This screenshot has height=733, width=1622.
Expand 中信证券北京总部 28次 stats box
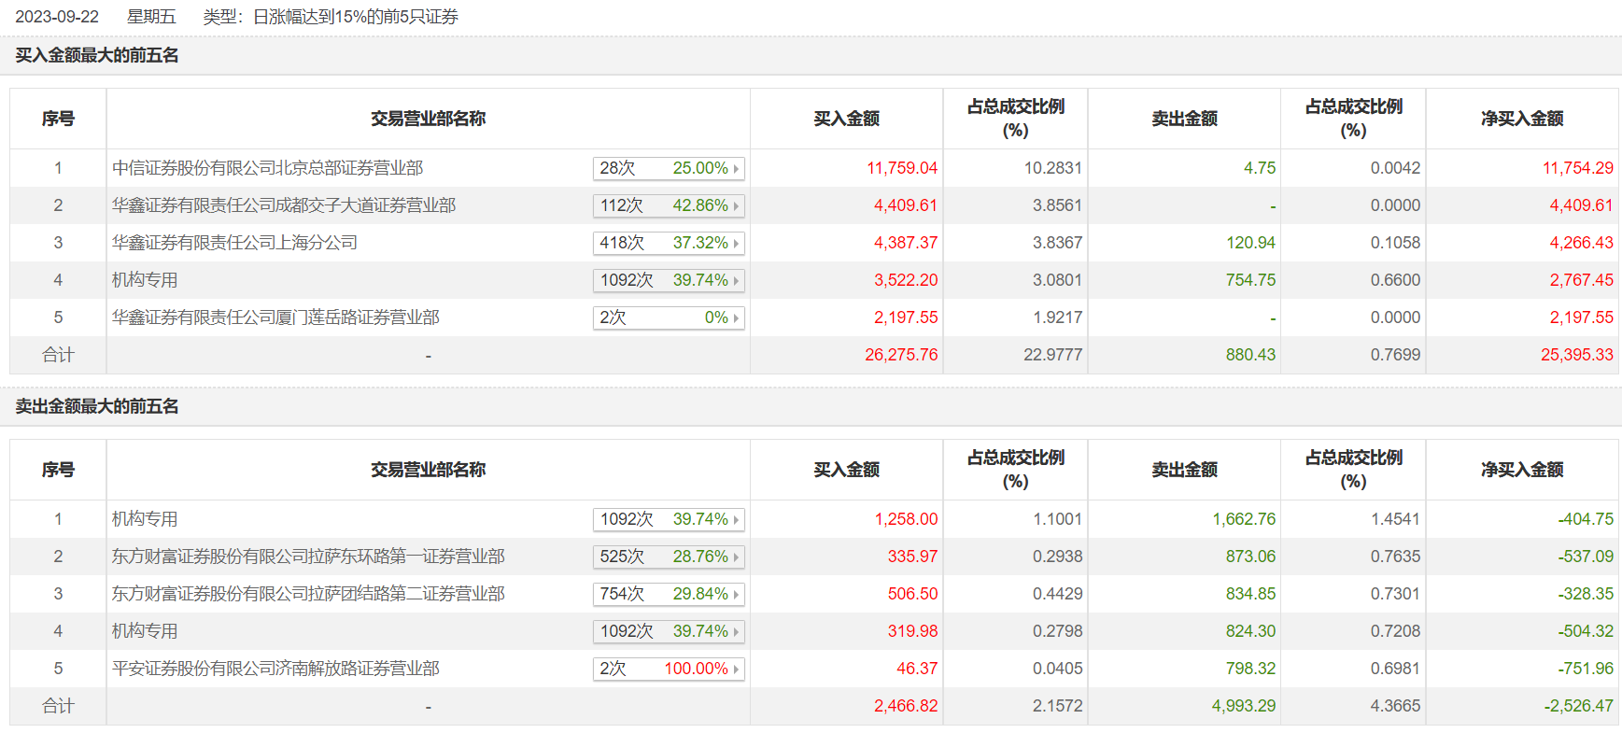[x=668, y=168]
